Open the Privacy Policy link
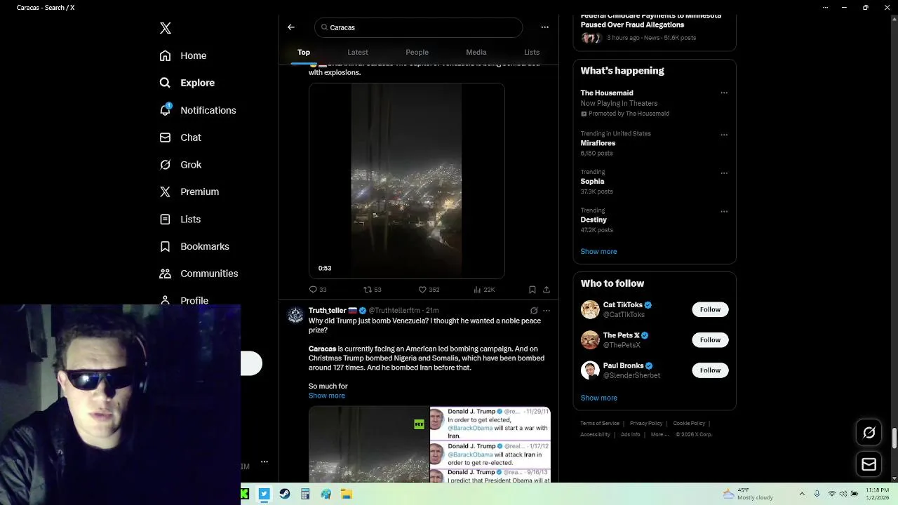The height and width of the screenshot is (505, 898). coord(646,423)
